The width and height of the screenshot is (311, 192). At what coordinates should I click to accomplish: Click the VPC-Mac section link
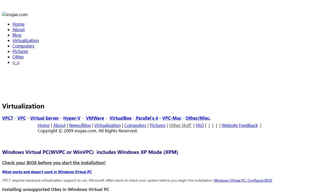[172, 118]
